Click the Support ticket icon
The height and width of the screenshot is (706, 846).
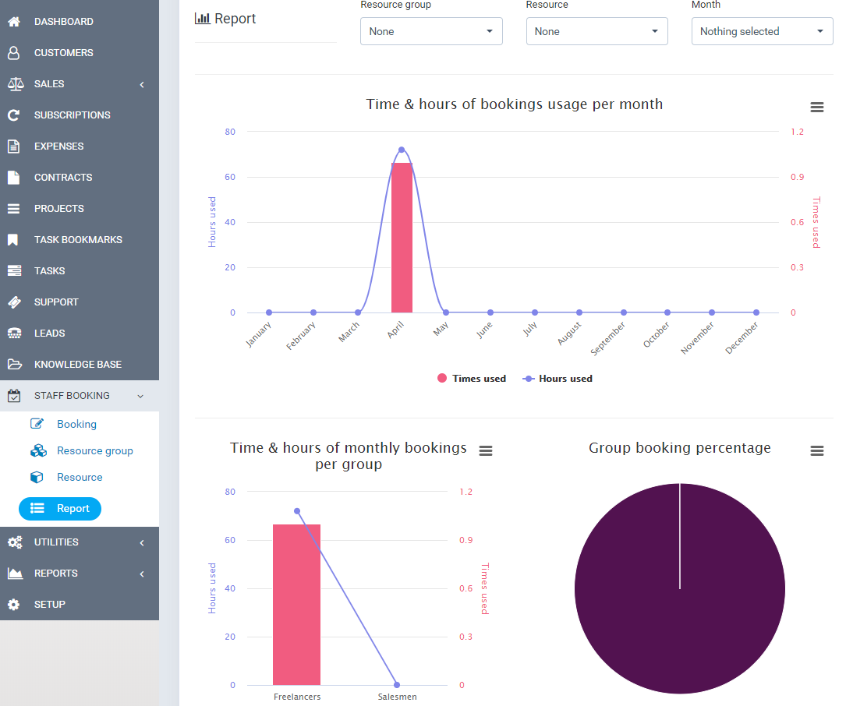(x=14, y=302)
